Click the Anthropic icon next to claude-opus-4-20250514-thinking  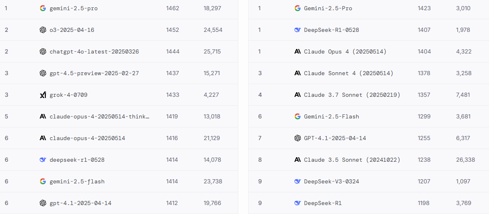click(43, 116)
